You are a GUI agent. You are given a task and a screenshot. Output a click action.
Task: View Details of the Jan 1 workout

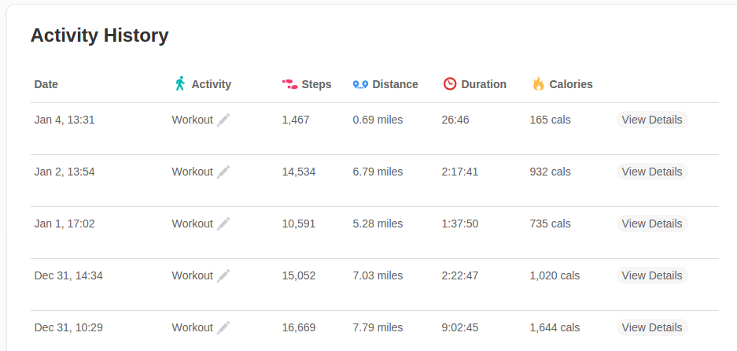[652, 224]
